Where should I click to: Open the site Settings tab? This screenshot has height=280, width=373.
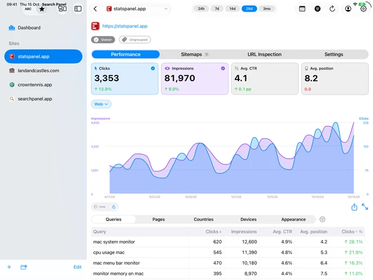[333, 54]
